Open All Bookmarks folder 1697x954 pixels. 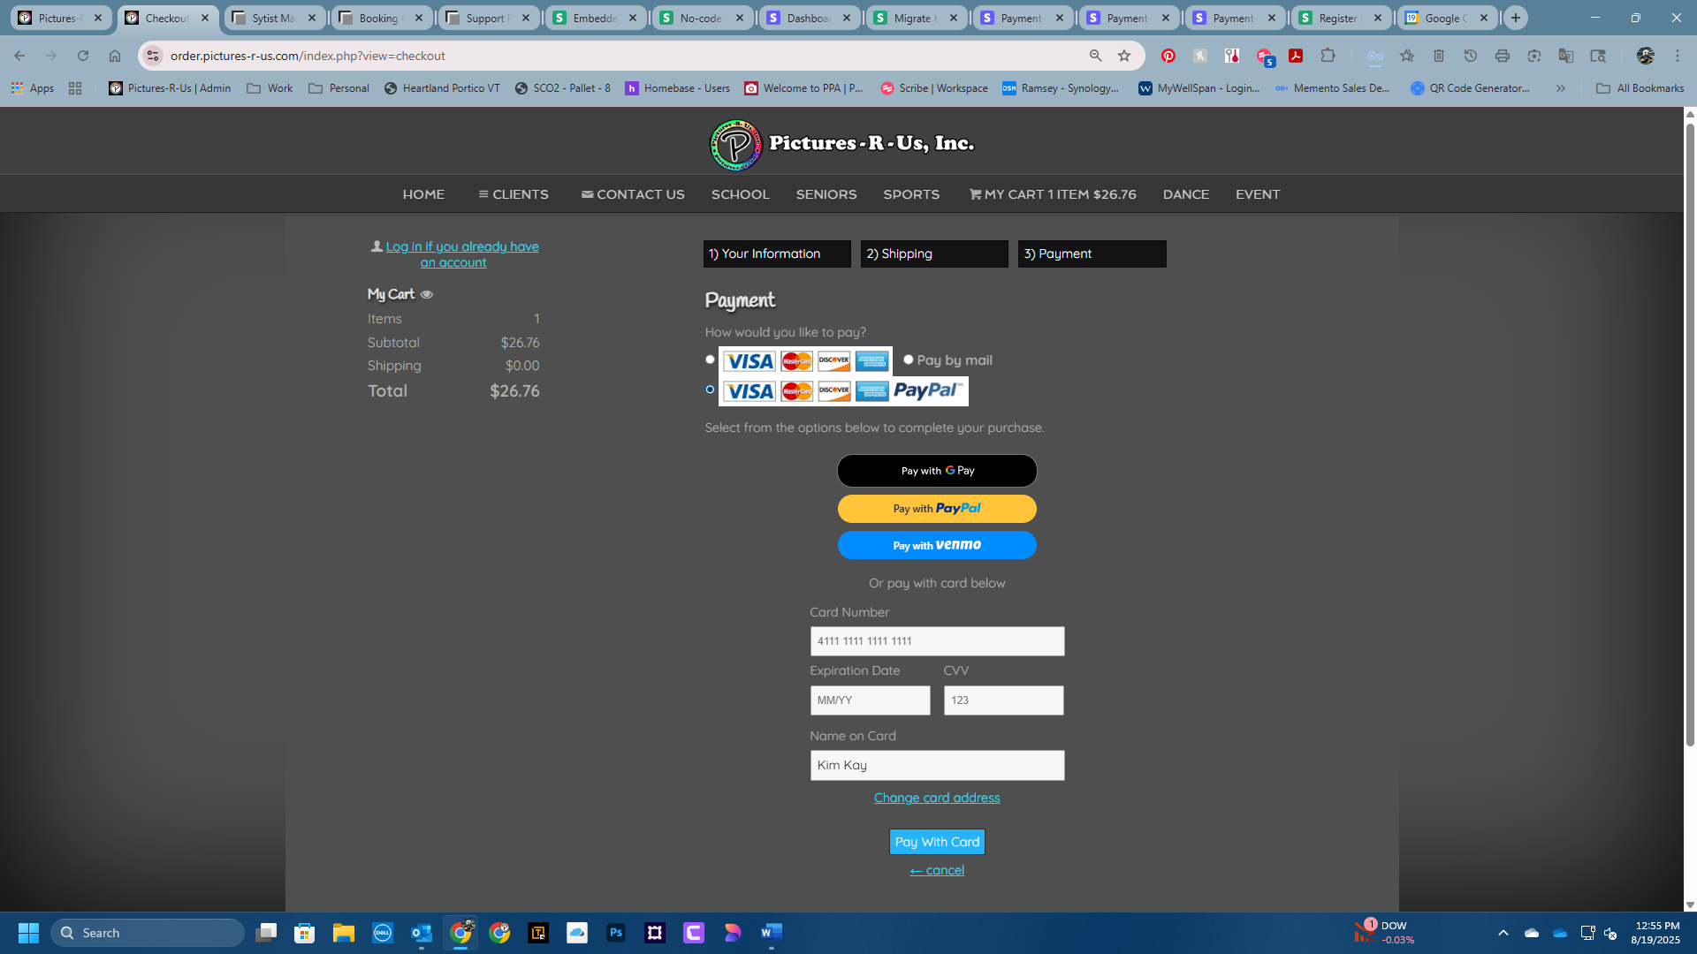click(x=1640, y=88)
